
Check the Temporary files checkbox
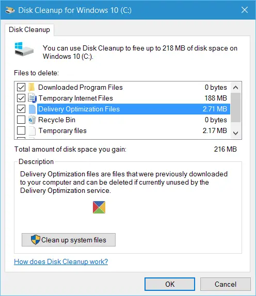click(21, 130)
